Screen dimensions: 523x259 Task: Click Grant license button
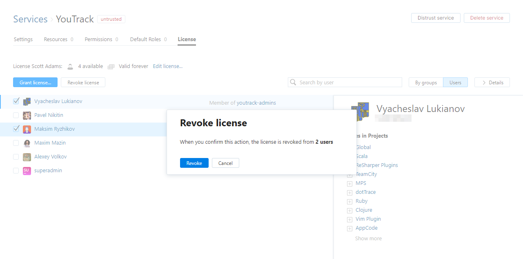point(35,82)
